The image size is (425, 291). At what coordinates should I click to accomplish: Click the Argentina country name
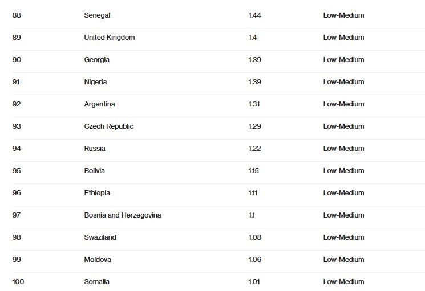[x=99, y=104]
